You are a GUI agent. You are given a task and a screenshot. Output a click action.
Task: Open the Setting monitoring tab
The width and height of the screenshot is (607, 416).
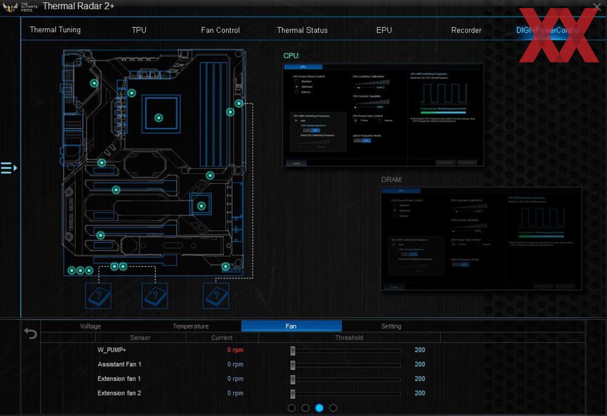pos(391,326)
